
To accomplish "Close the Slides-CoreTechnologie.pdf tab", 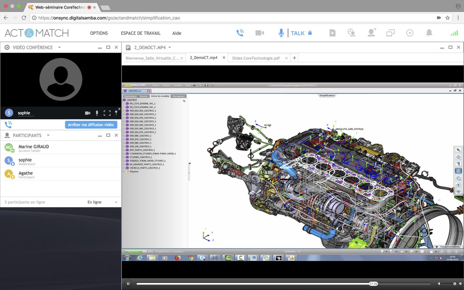I will [286, 58].
